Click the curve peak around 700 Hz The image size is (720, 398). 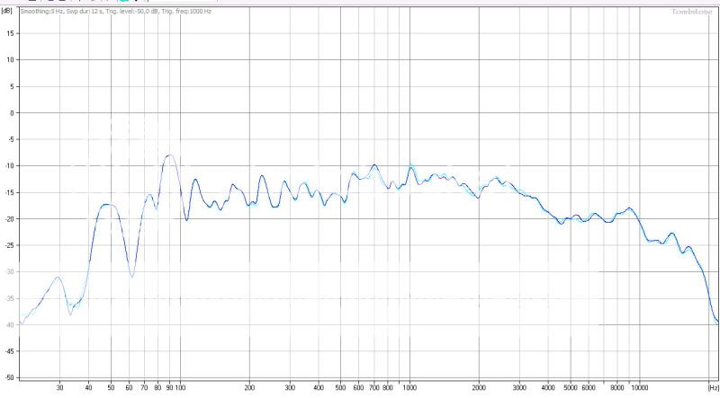(374, 166)
